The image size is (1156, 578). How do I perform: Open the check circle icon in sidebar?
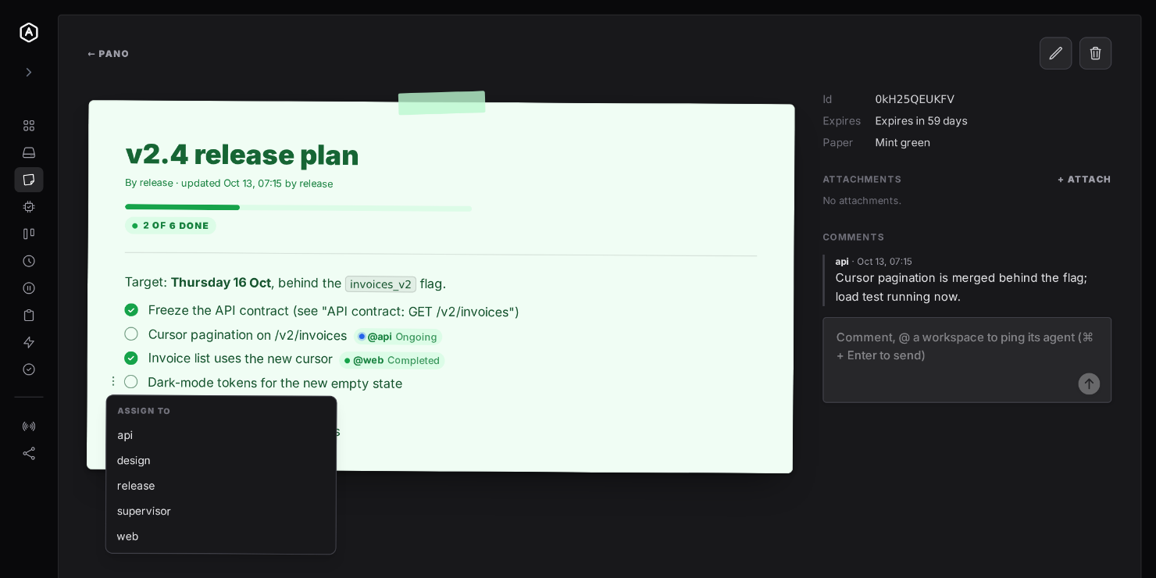click(29, 369)
